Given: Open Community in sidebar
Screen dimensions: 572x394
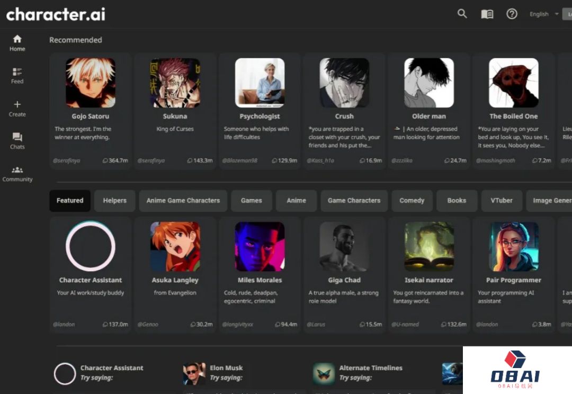Looking at the screenshot, I should click(x=17, y=174).
